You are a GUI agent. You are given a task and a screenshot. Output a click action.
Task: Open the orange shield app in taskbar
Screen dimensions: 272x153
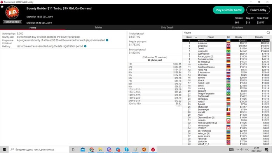(144, 150)
